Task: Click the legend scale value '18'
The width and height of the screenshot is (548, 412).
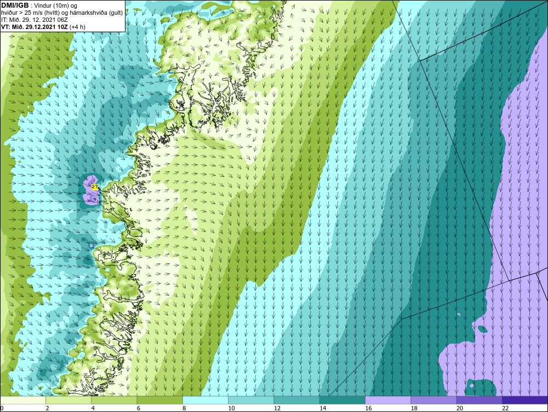Action: (414, 409)
